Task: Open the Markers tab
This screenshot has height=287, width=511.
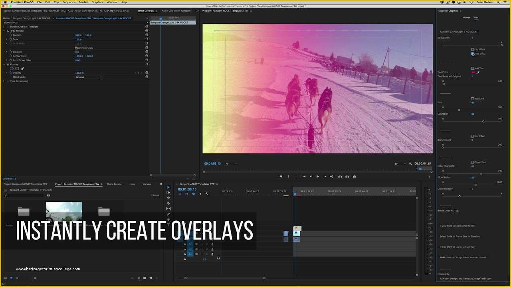Action: (x=147, y=184)
